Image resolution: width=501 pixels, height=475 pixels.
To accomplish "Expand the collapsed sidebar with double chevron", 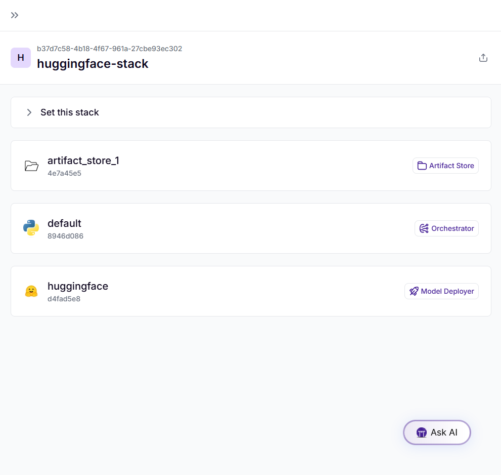I will [x=15, y=15].
